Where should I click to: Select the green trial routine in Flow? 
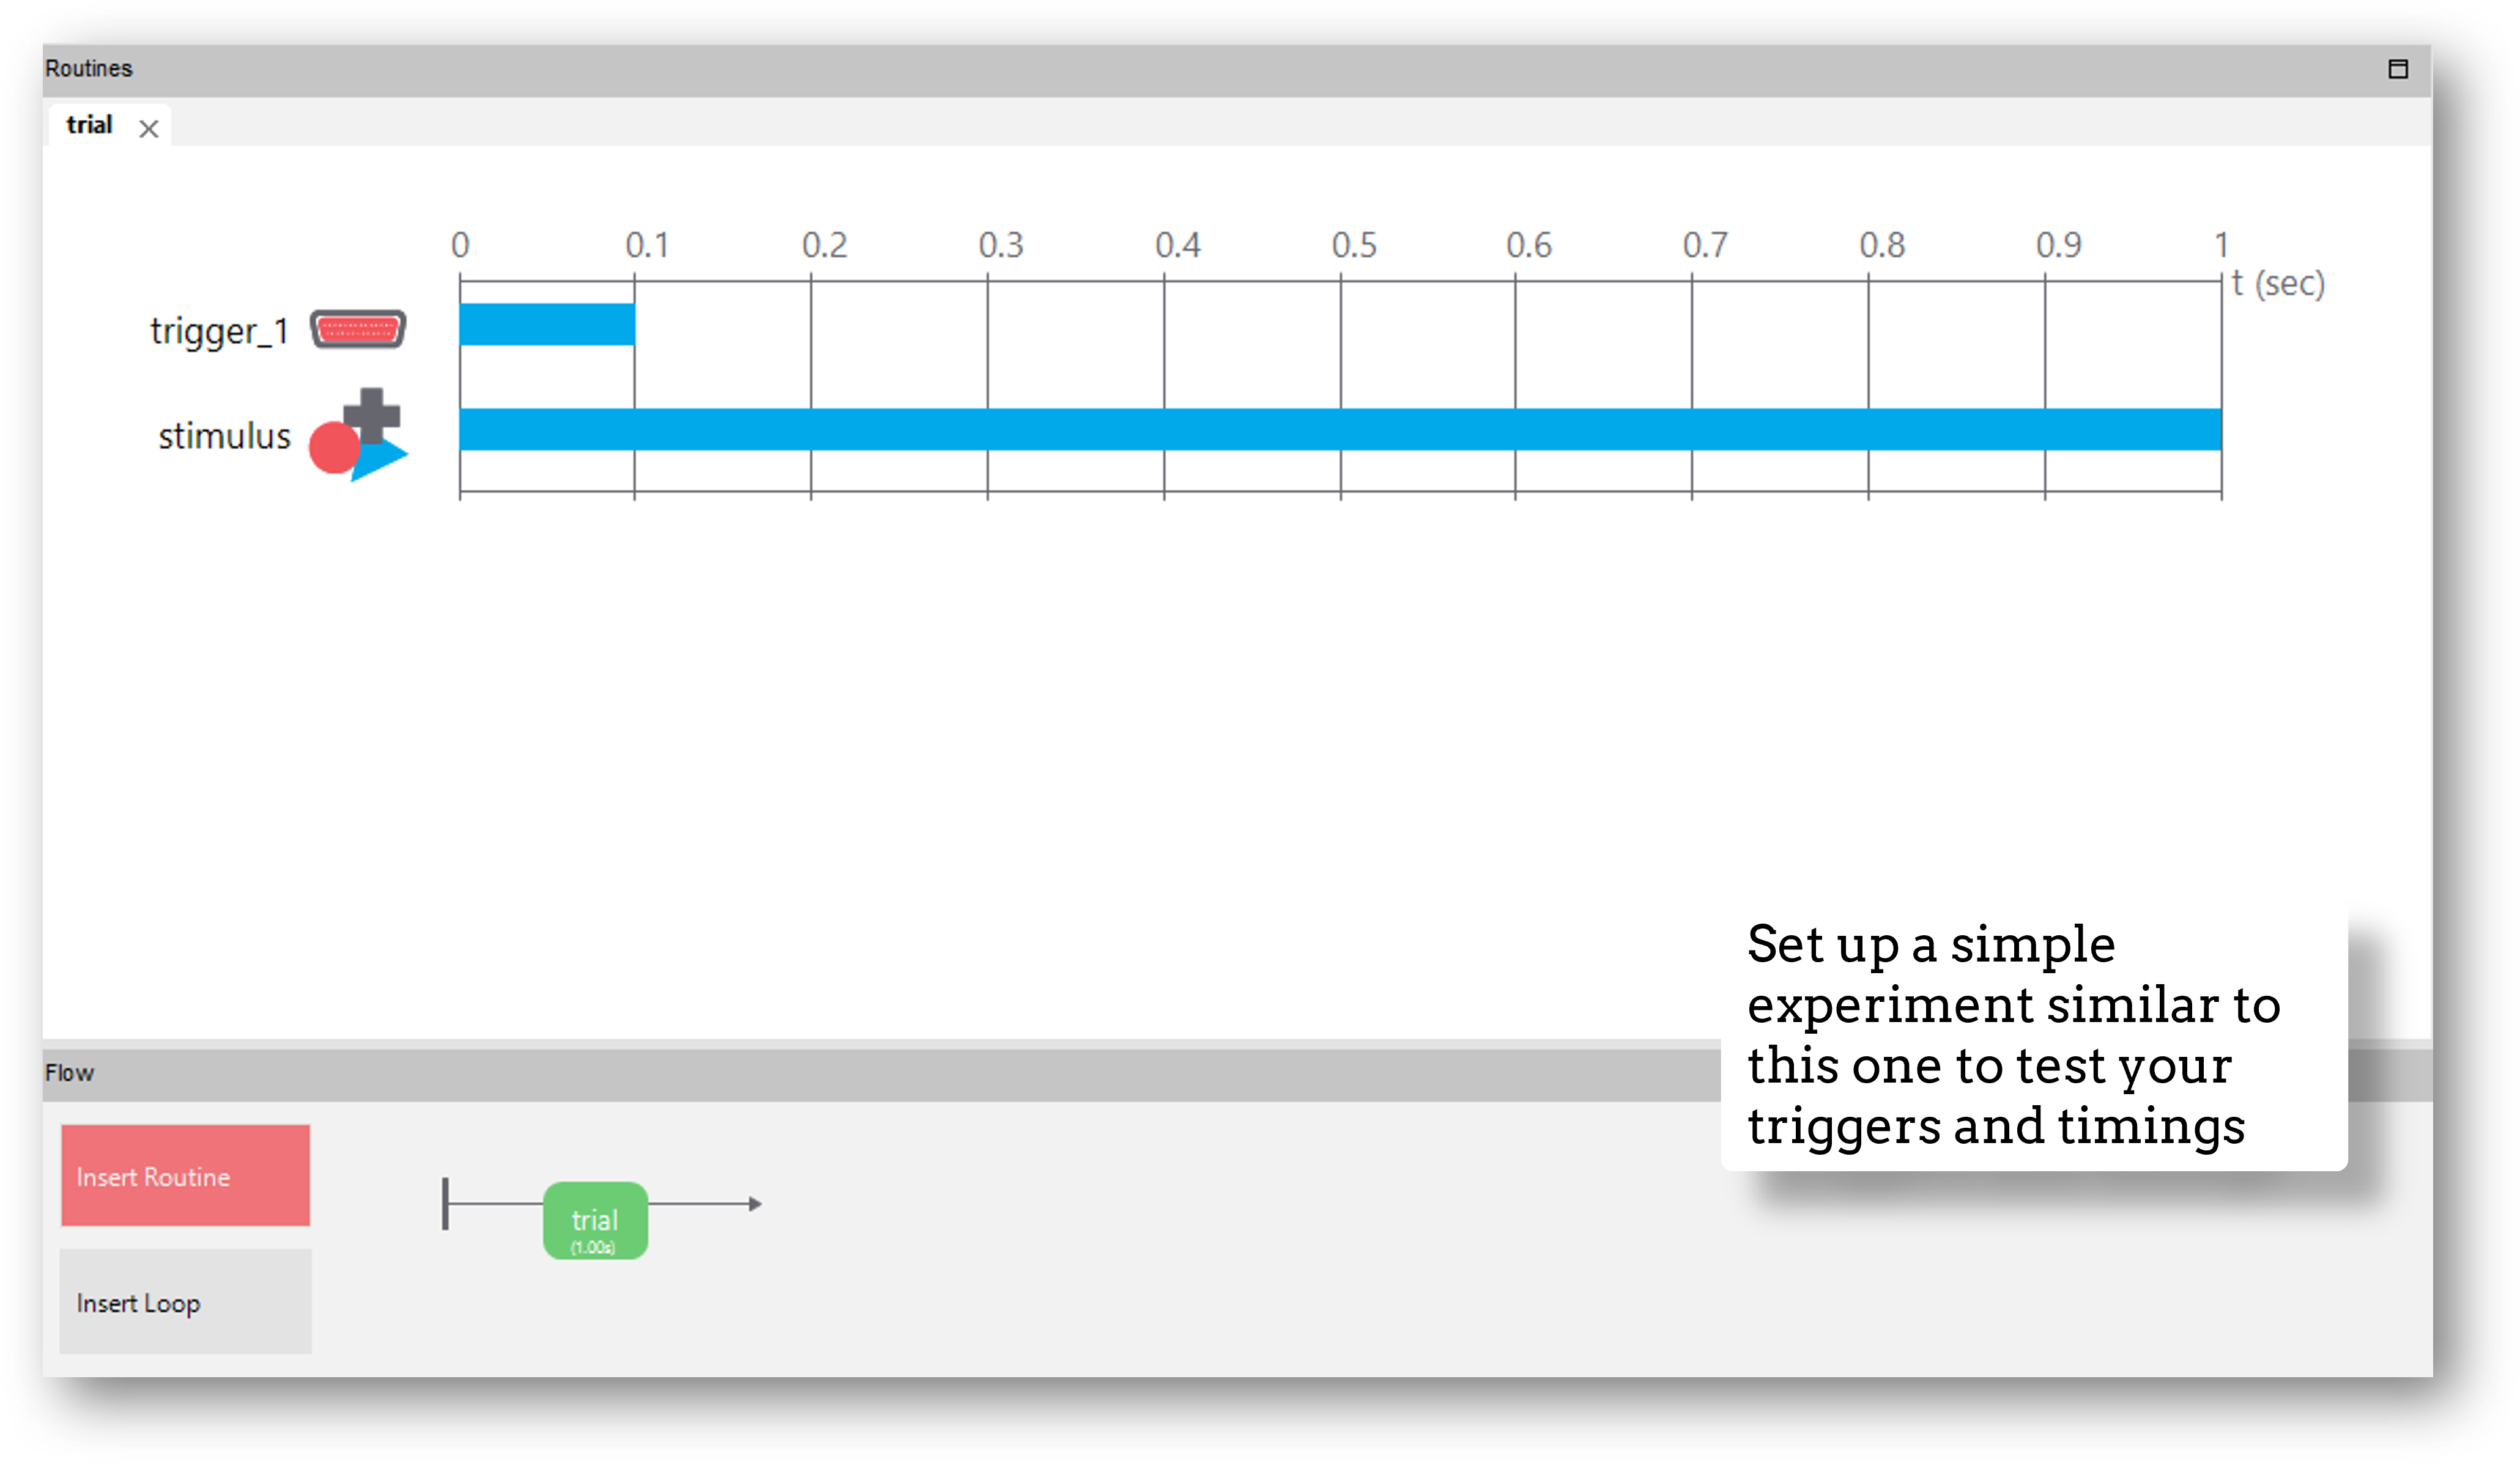[595, 1220]
